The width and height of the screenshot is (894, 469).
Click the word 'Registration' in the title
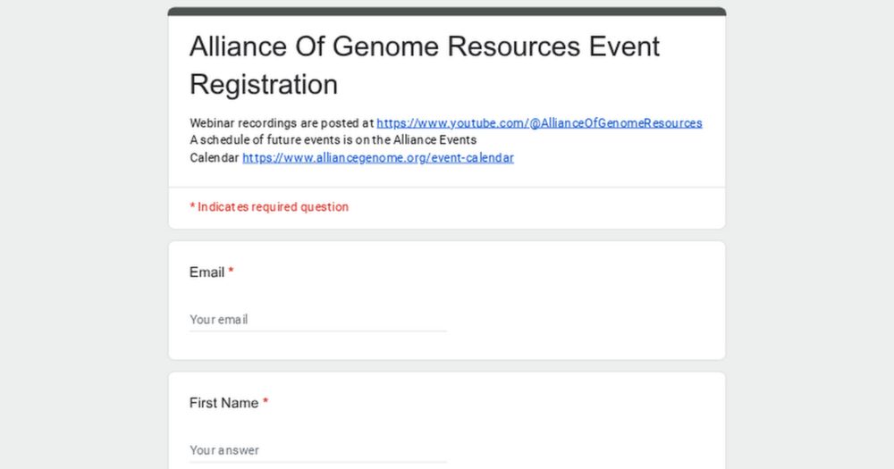(x=264, y=85)
